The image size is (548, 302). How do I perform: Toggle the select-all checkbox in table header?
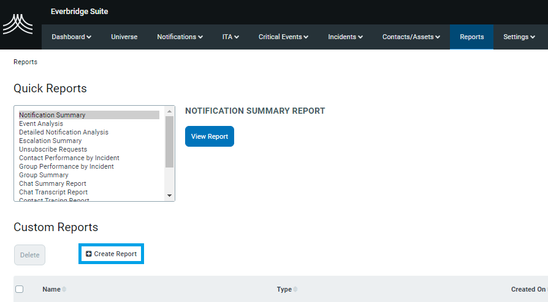[x=20, y=289]
